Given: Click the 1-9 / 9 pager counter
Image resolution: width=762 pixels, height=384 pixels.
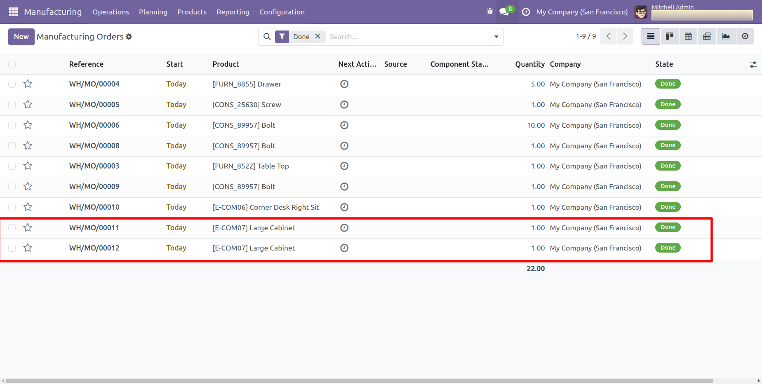Looking at the screenshot, I should click(x=586, y=36).
